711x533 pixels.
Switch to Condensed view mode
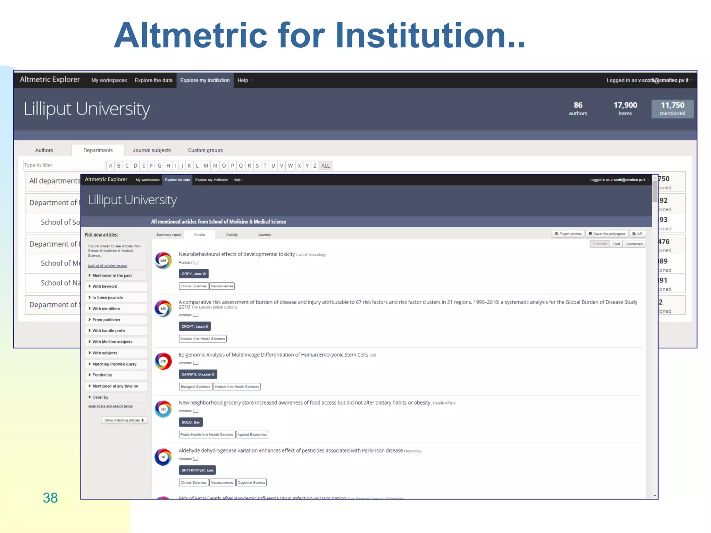pyautogui.click(x=634, y=244)
